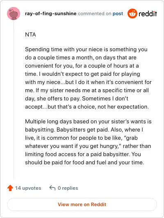The width and height of the screenshot is (164, 218).
Task: Click paragraph starting "Spending time with your niece"
Action: coord(88,78)
